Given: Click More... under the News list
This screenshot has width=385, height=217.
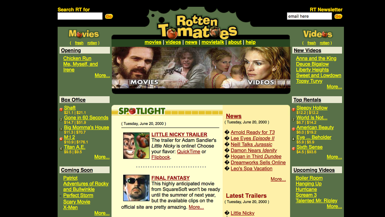Looking at the screenshot, I should (278, 179).
